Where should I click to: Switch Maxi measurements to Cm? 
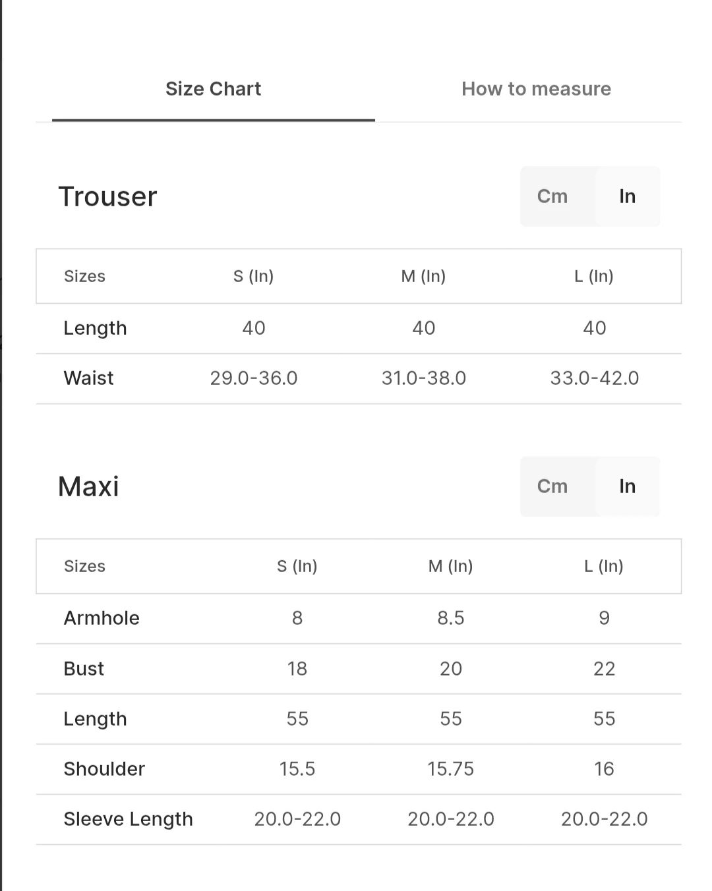pyautogui.click(x=552, y=486)
